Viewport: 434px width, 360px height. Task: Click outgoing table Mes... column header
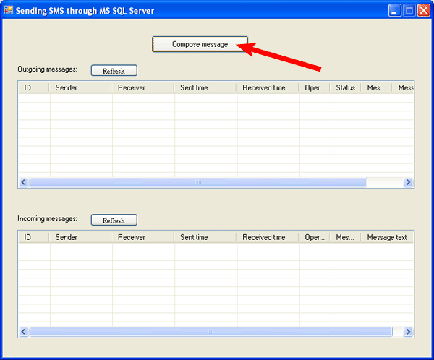tap(376, 87)
